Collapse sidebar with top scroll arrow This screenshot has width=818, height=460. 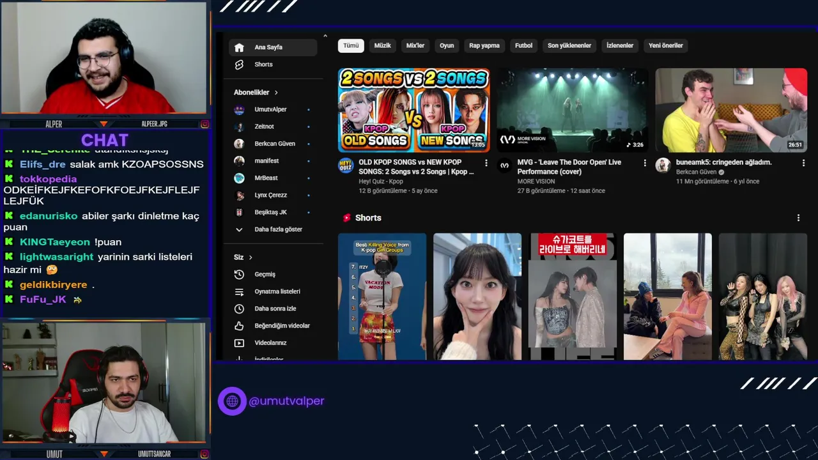click(325, 36)
